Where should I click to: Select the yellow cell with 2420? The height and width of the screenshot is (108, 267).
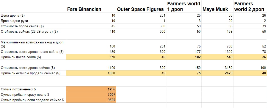[218, 73]
